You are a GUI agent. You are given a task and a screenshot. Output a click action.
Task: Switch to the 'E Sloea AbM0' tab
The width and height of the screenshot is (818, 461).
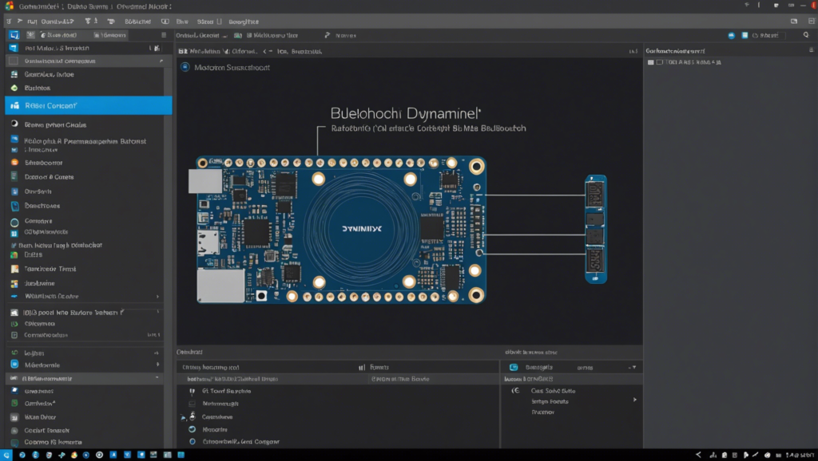click(x=58, y=35)
